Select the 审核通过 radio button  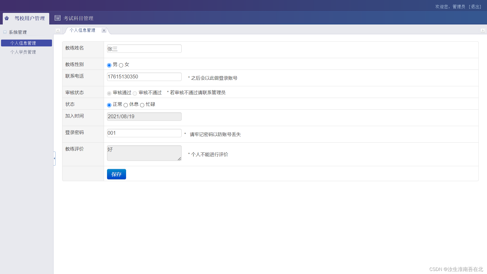point(109,93)
